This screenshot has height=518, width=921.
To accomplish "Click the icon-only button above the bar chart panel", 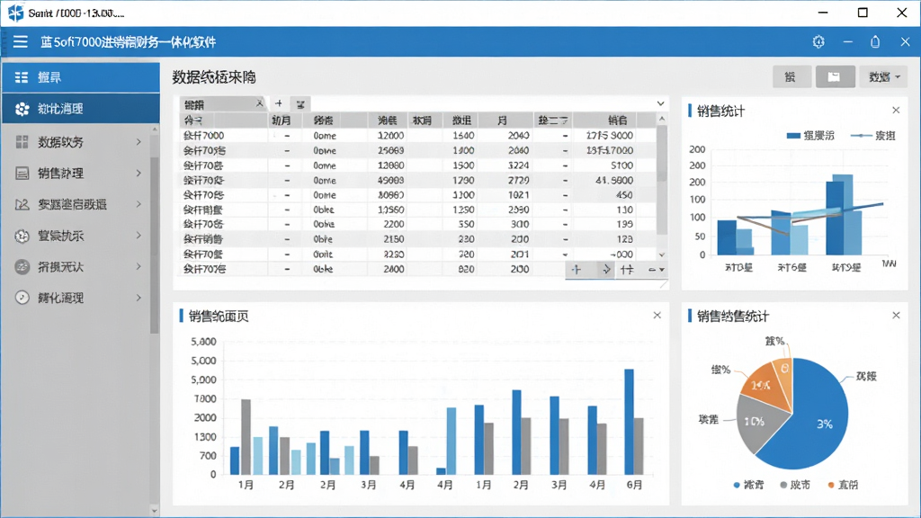I will (x=835, y=77).
